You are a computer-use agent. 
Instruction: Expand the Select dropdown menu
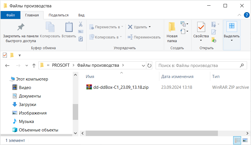[231, 40]
